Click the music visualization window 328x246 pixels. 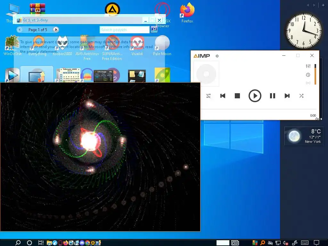pos(100,157)
